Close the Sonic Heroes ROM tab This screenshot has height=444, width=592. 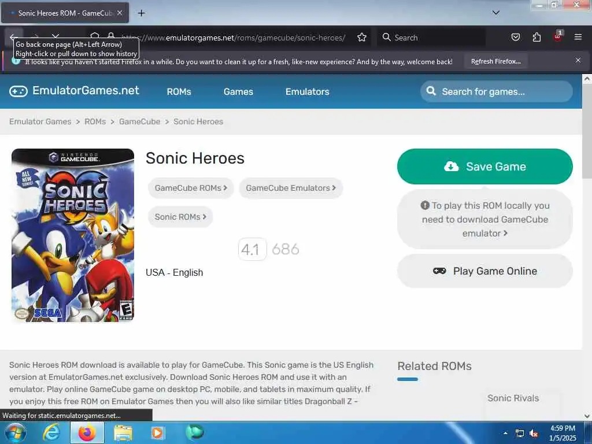coord(119,13)
